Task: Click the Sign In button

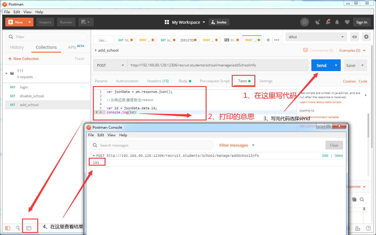Action: pos(362,22)
